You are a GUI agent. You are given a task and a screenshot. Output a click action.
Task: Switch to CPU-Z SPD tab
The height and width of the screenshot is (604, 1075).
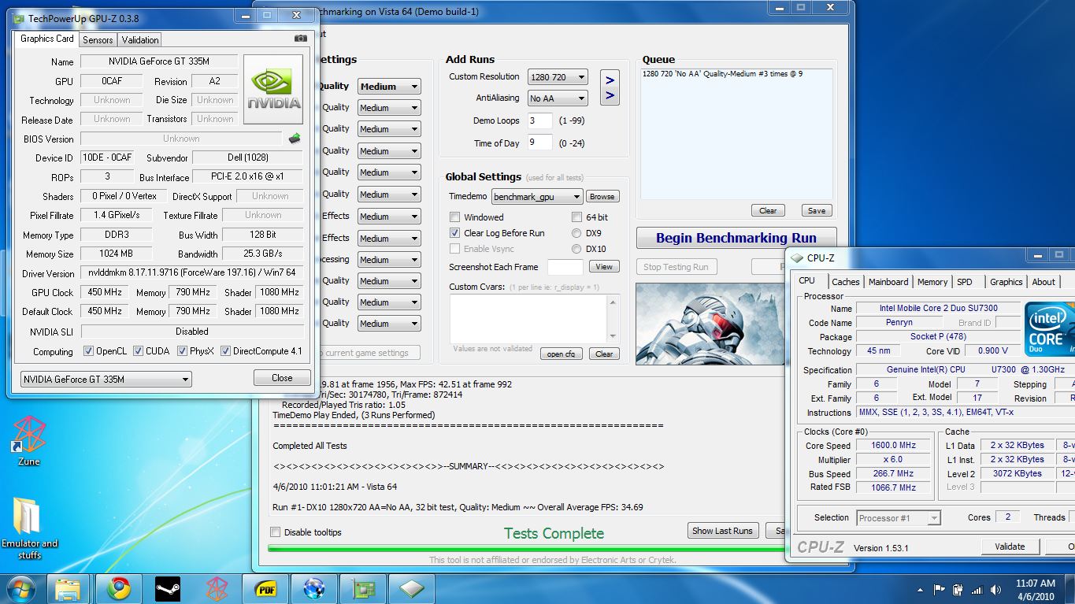point(965,282)
